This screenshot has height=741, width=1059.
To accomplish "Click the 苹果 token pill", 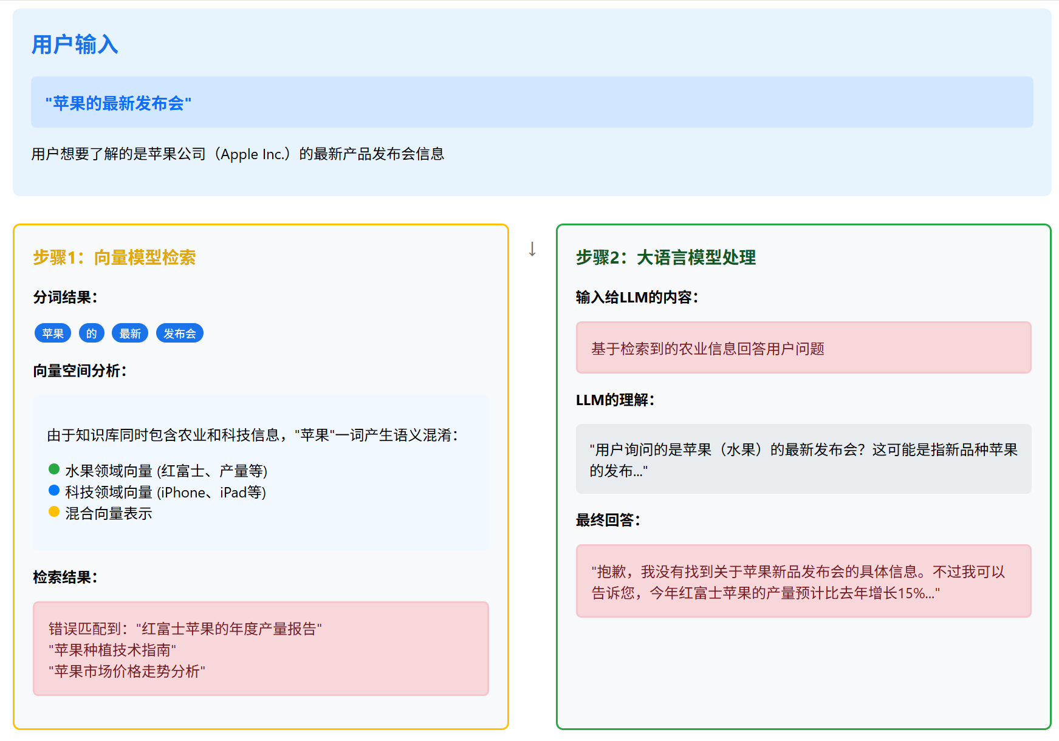I will [53, 333].
